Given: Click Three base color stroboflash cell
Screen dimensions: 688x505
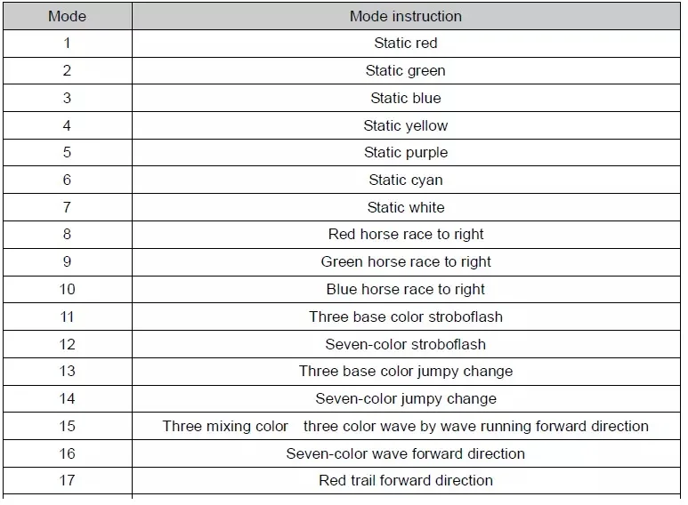Looking at the screenshot, I should (406, 317).
